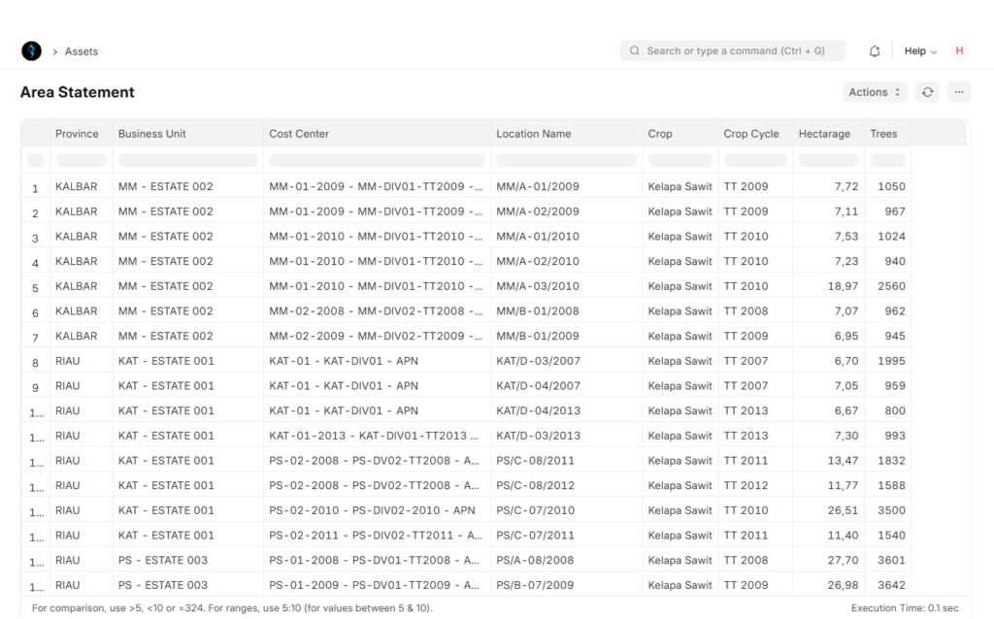The image size is (994, 619).
Task: Click the Location Name filter box
Action: pos(566,160)
